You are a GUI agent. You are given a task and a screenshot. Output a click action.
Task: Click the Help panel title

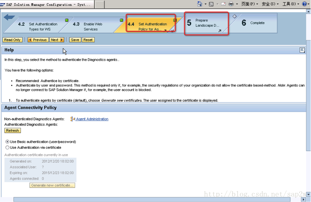coord(9,50)
